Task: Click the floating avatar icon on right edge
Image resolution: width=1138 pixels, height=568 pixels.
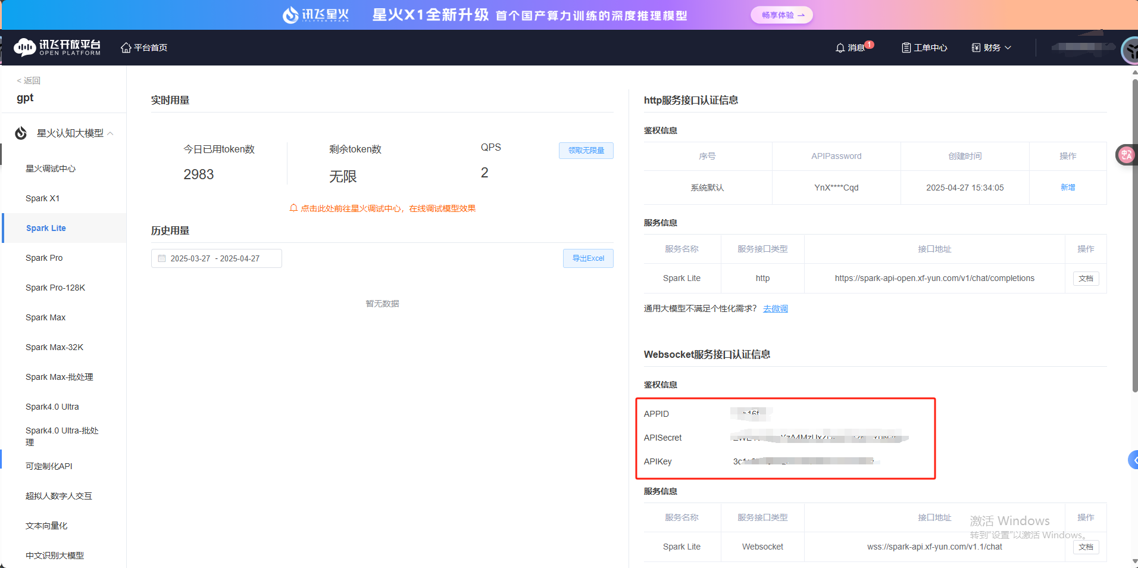Action: point(1125,154)
